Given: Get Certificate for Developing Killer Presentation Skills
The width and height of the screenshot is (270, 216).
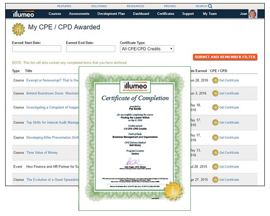Looking at the screenshot, I should click(x=229, y=138).
